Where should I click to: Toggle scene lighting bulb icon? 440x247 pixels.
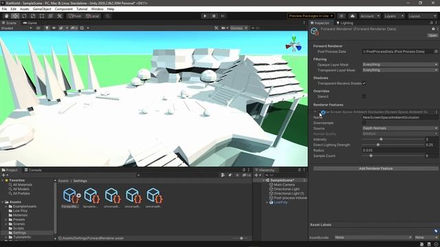point(47,28)
